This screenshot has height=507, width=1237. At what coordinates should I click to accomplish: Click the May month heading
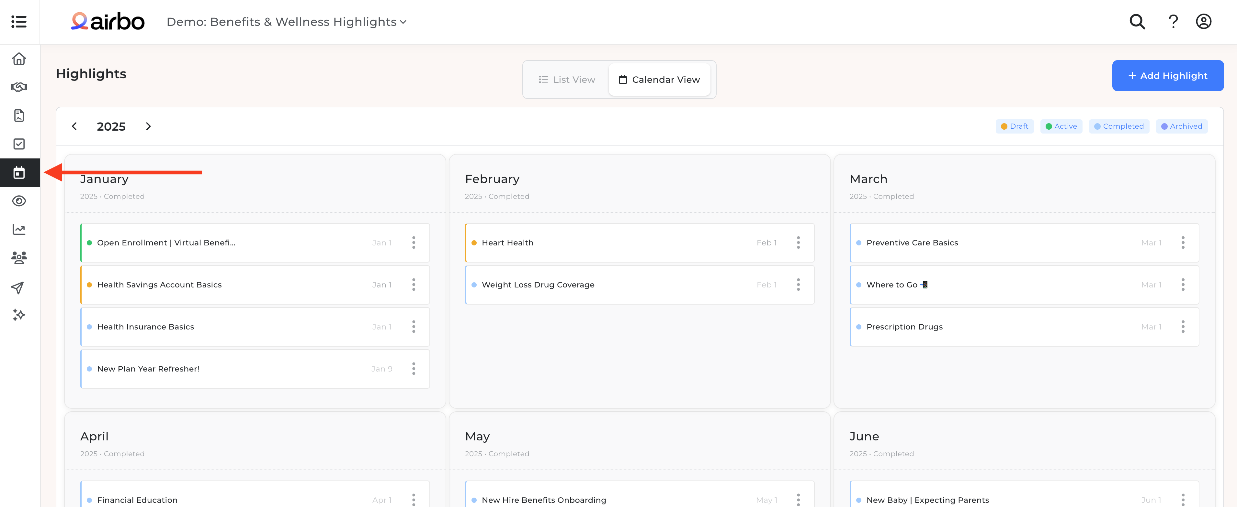coord(477,437)
